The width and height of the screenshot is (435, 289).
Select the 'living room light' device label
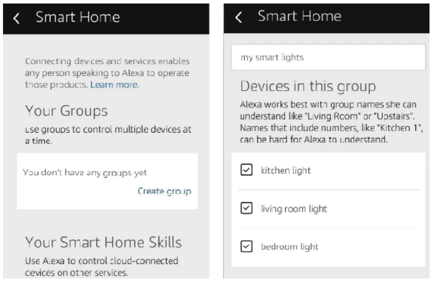pyautogui.click(x=294, y=208)
